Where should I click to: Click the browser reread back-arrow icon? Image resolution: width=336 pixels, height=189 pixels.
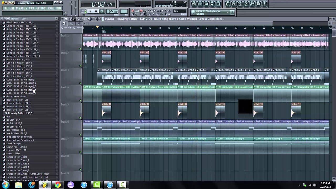click(8, 19)
